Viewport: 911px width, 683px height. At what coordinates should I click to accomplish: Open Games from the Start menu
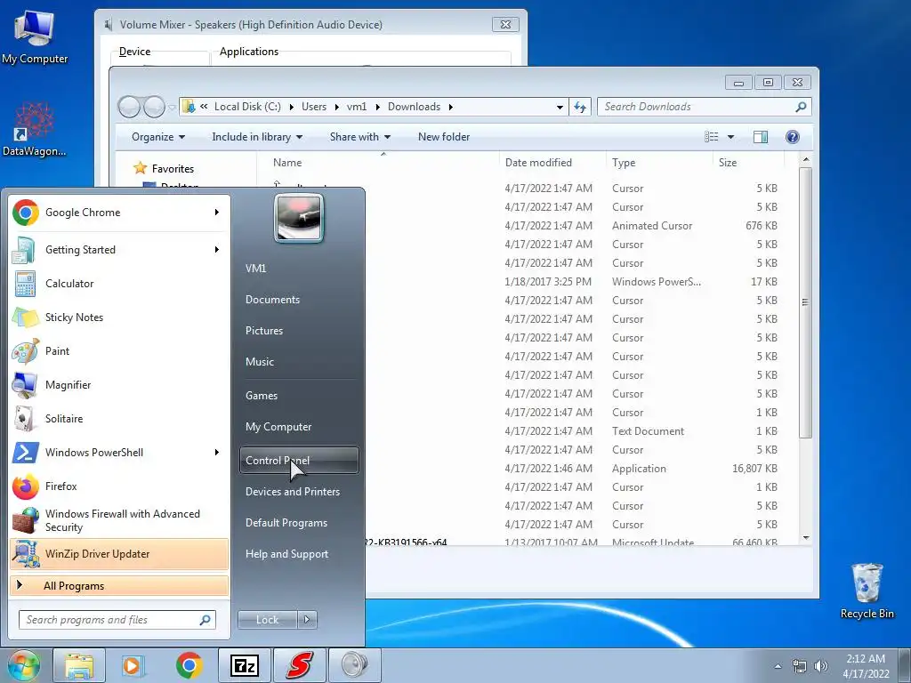(299, 396)
